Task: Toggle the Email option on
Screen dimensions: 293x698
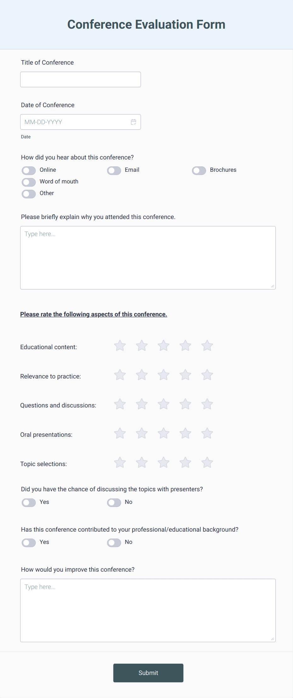Action: coord(114,170)
